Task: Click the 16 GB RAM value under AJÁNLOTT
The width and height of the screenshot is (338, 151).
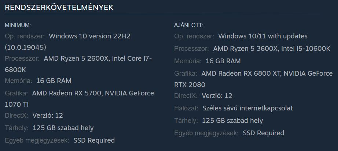Action: tap(223, 61)
